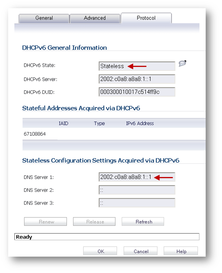Click the DHCPv6 DUID field
Screen dimensions: 222x273
[x=137, y=92]
